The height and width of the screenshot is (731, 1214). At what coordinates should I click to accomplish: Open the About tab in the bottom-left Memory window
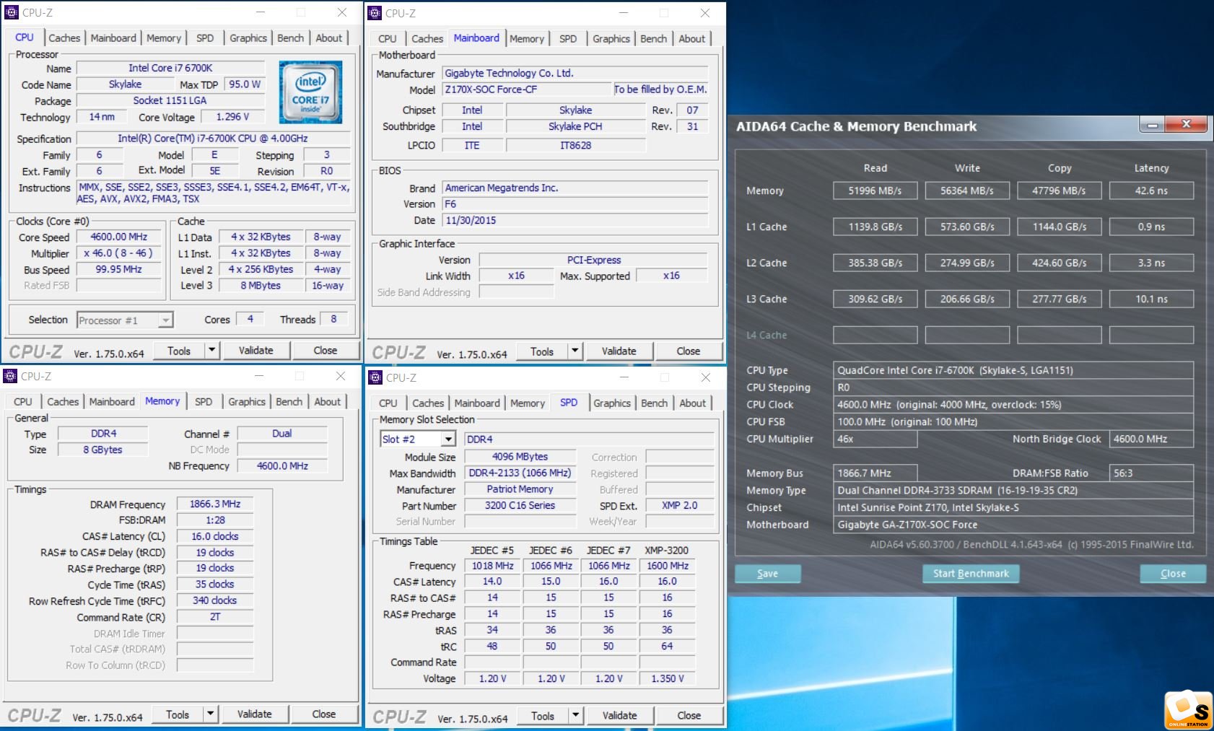click(328, 402)
